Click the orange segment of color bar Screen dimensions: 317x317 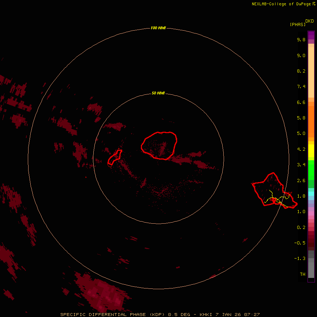click(x=311, y=122)
